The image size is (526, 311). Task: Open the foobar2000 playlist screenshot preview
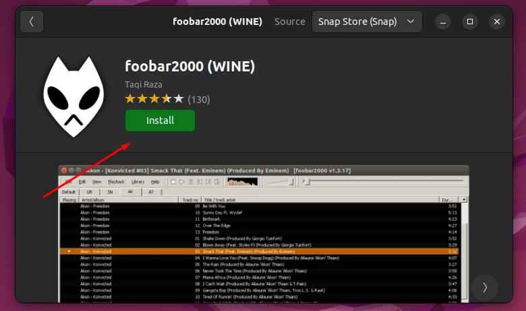pos(264,234)
